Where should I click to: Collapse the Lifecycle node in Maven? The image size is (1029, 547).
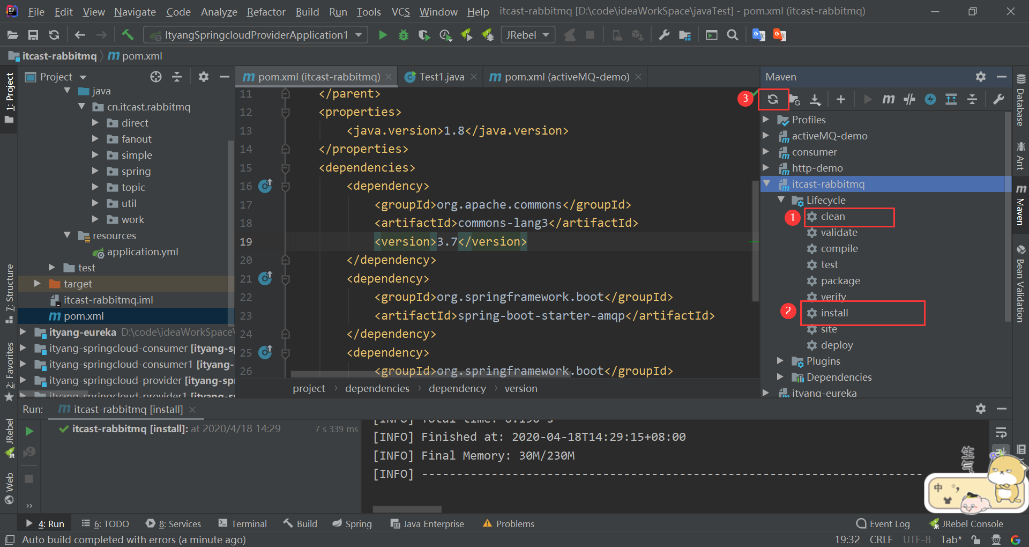pyautogui.click(x=781, y=200)
